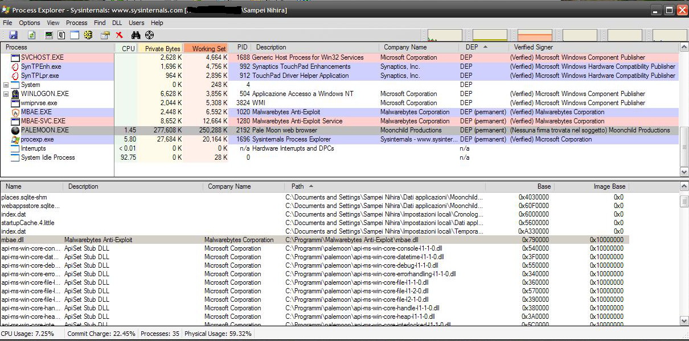This screenshot has height=341, width=689.
Task: Click the SynTPEnh.exe red swirl icon
Action: (x=15, y=66)
